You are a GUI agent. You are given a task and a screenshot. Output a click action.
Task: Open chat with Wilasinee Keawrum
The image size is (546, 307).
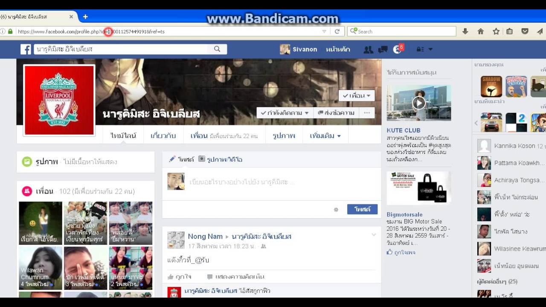tap(511, 249)
